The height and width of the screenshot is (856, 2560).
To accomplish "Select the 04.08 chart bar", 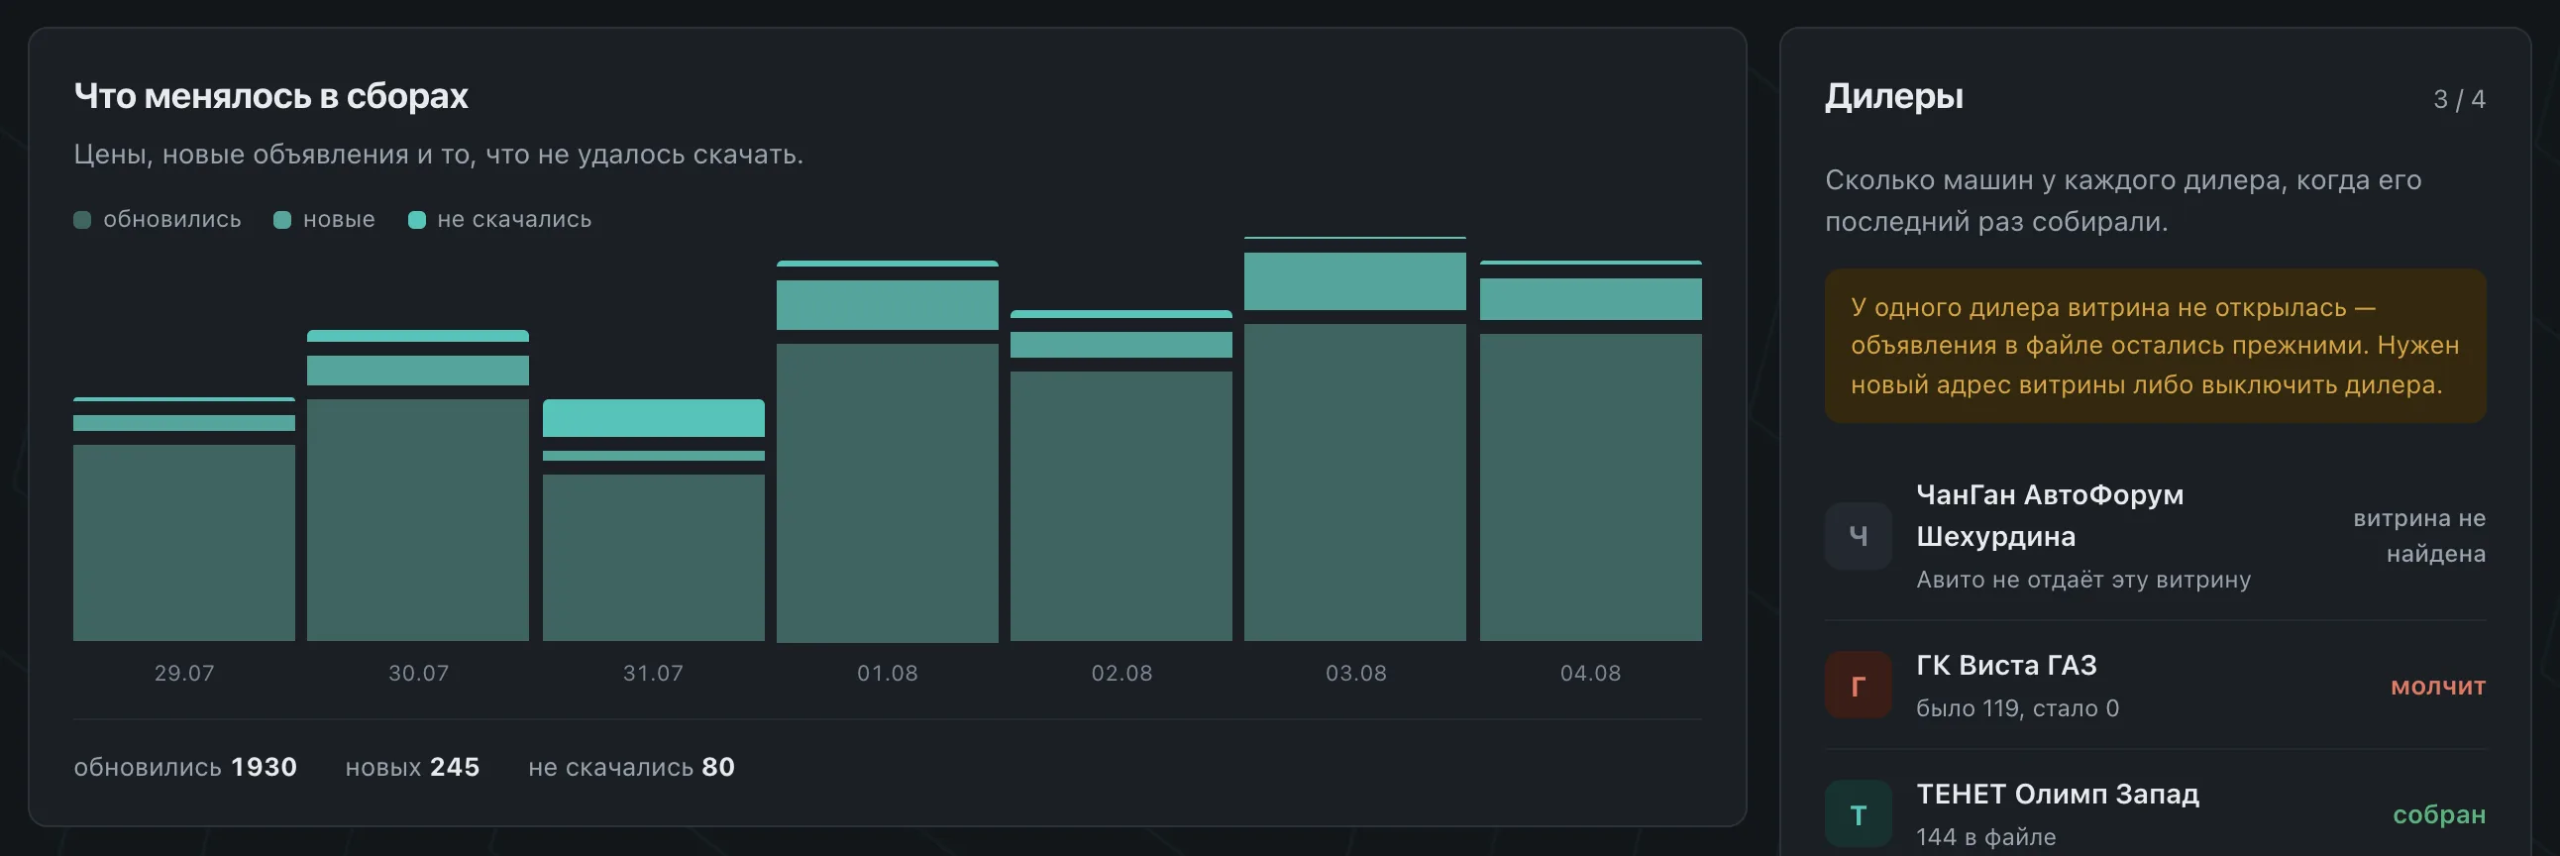I will [1590, 451].
